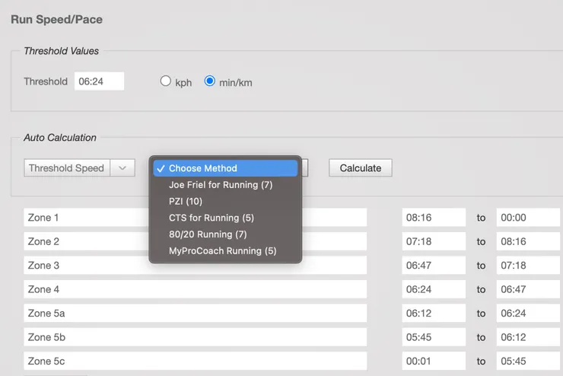Image resolution: width=563 pixels, height=376 pixels.
Task: Click Zone 2 end pace 08:16
Action: (x=528, y=241)
